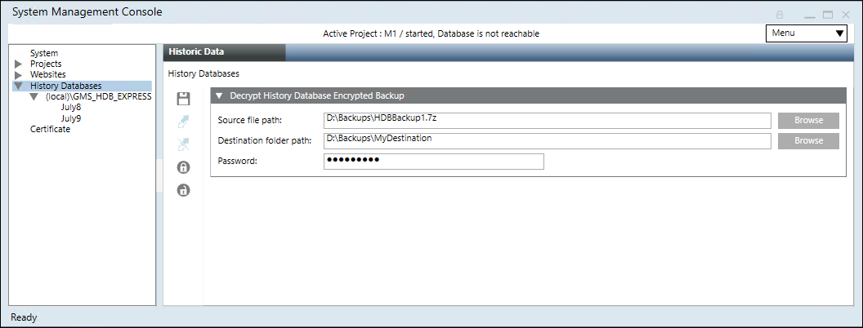
Task: Focus the Source file path text box
Action: coord(546,120)
